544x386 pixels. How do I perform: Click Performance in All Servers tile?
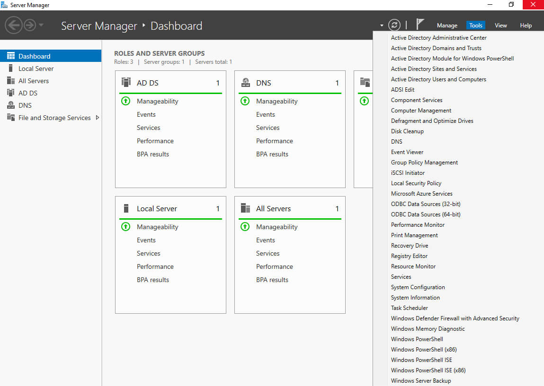click(x=274, y=266)
